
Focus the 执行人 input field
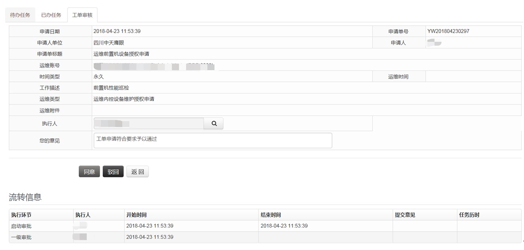click(x=149, y=123)
